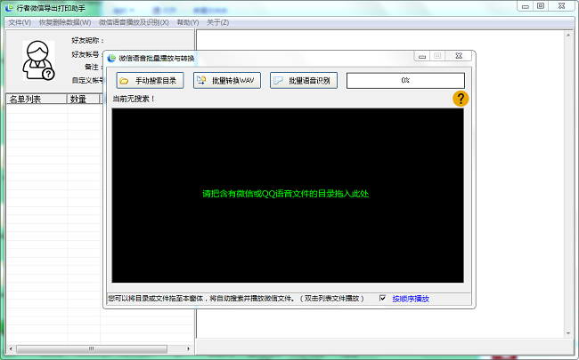579x360 pixels.
Task: Maximize the main 行者微信导出打印助手 window
Action: point(541,6)
